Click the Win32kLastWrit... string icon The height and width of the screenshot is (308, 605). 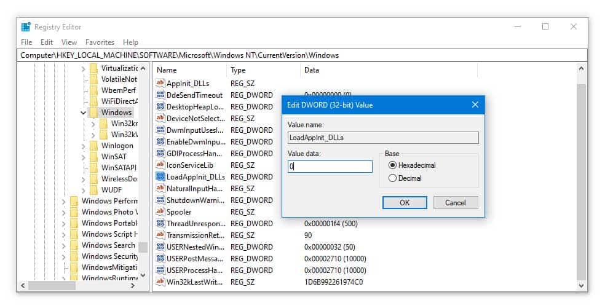[160, 282]
